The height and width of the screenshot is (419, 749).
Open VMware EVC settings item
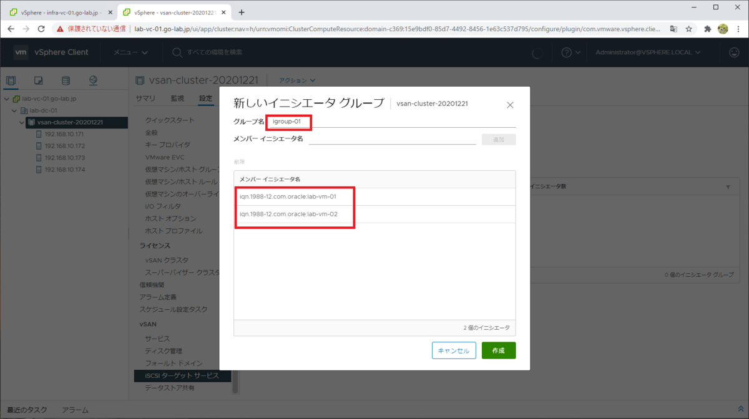click(166, 157)
